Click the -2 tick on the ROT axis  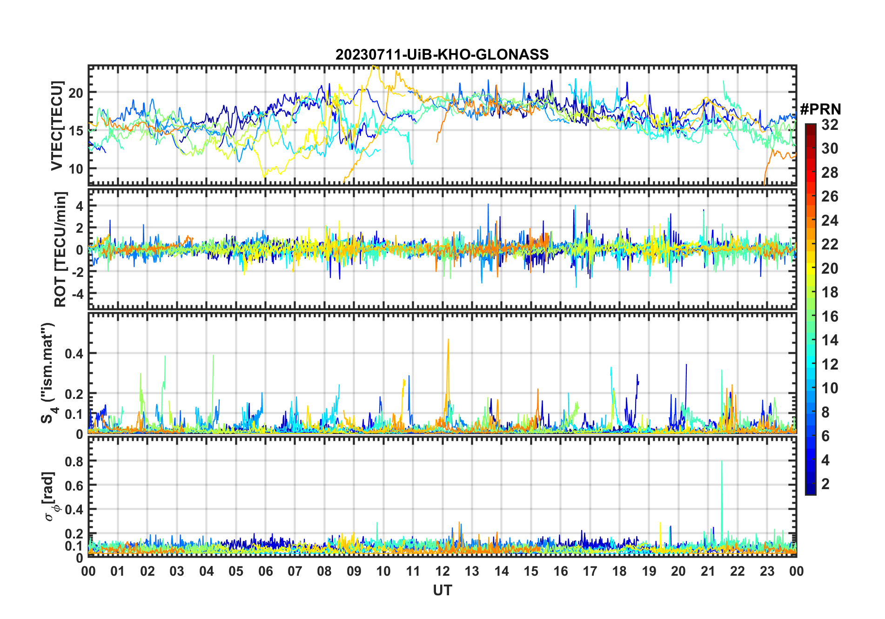(x=78, y=272)
